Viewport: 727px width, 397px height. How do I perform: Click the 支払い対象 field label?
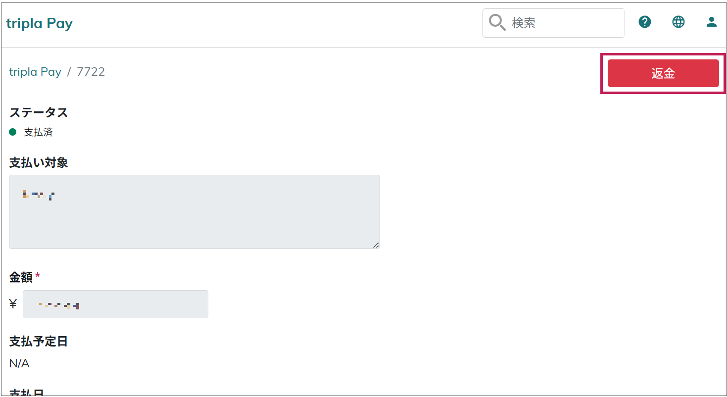[39, 162]
